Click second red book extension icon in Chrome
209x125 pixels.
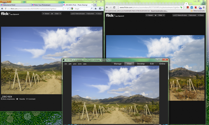(196, 8)
